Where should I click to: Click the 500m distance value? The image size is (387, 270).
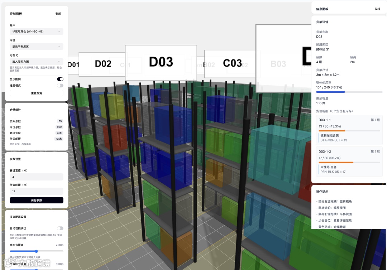click(59, 264)
